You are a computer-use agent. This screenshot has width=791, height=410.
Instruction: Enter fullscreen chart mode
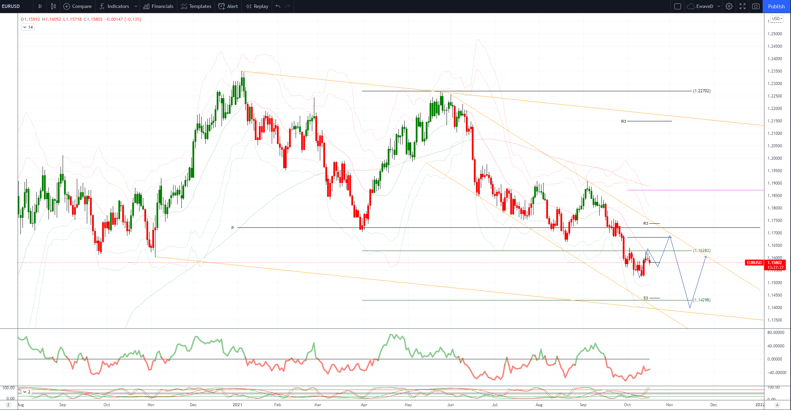(743, 6)
